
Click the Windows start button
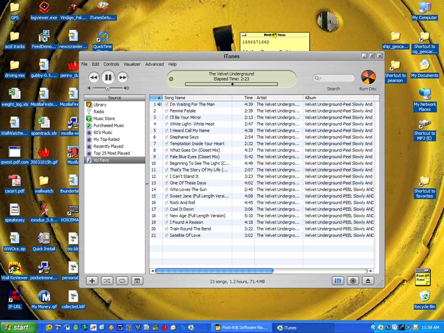pyautogui.click(x=19, y=327)
